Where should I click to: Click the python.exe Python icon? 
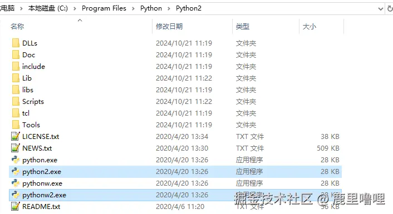[x=16, y=160]
